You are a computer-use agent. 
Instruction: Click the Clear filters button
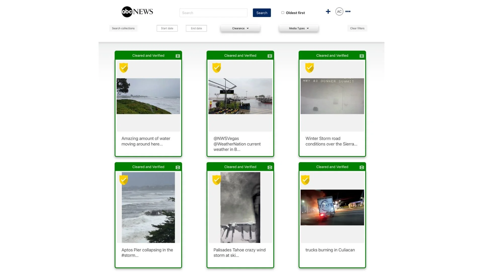pos(357,28)
